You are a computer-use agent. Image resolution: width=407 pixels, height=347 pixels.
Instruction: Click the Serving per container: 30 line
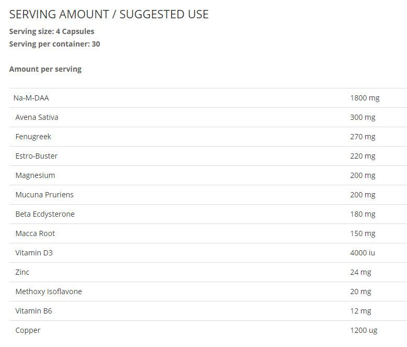pos(54,44)
